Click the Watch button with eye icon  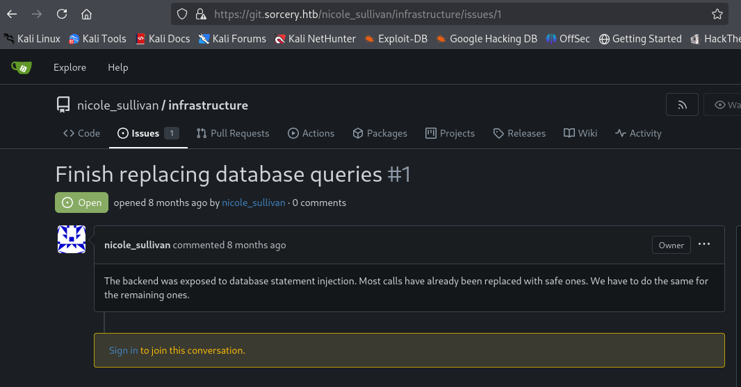click(722, 105)
